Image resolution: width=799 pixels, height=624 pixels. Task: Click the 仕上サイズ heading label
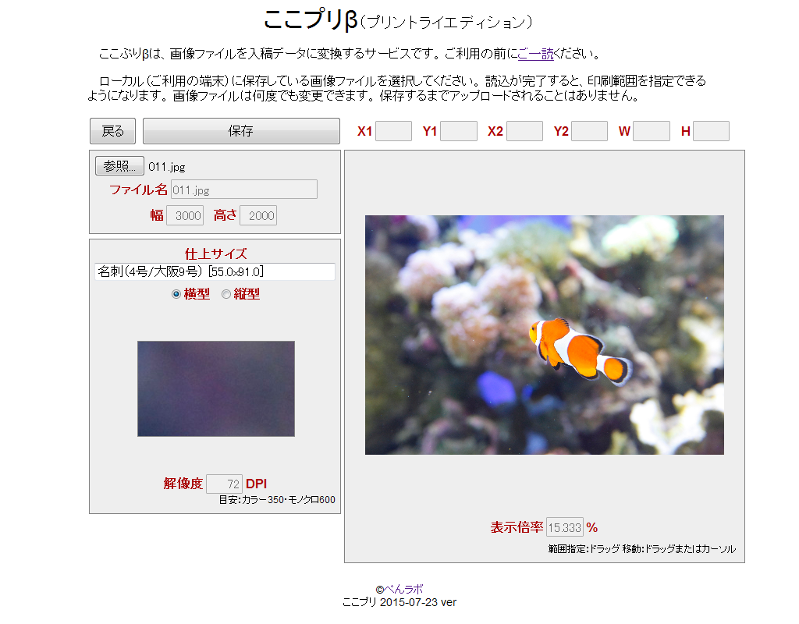click(x=215, y=253)
